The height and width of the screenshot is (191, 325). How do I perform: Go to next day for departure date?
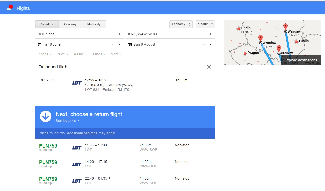click(x=119, y=45)
